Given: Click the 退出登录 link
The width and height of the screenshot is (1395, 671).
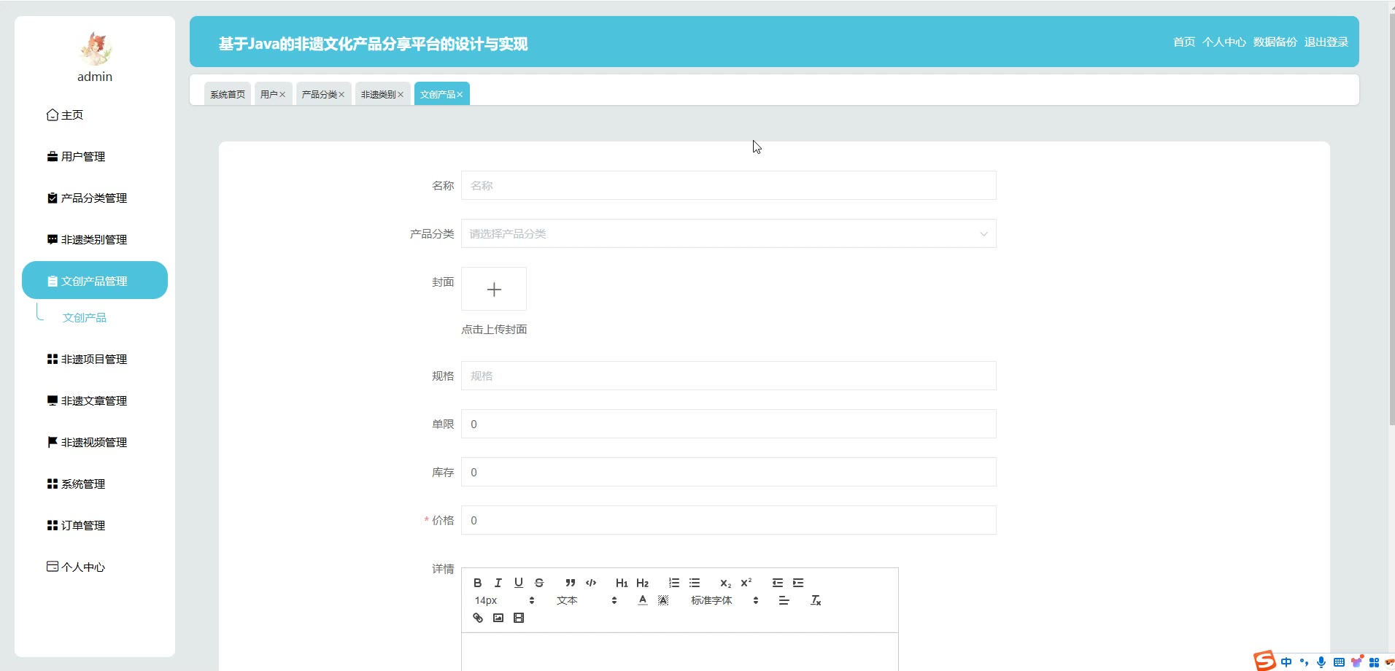Looking at the screenshot, I should (x=1326, y=42).
